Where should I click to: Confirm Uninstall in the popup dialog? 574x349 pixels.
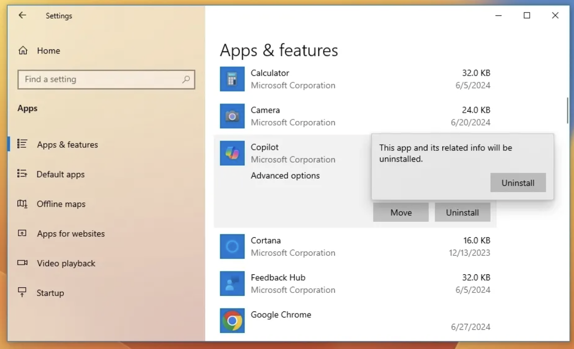pos(517,183)
